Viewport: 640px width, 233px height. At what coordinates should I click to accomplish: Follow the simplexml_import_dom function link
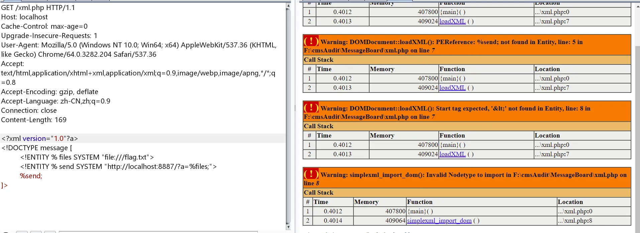click(x=439, y=221)
